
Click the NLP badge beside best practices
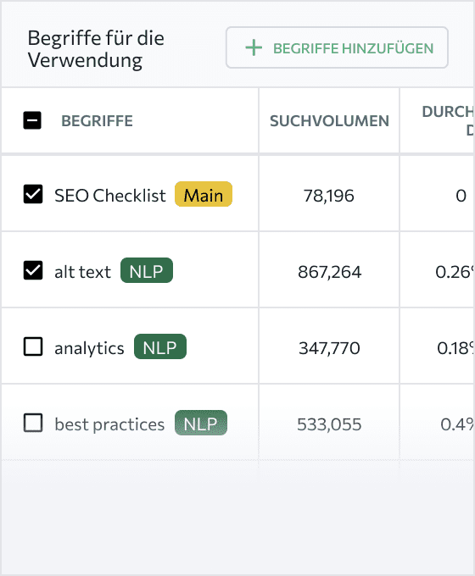tap(201, 423)
